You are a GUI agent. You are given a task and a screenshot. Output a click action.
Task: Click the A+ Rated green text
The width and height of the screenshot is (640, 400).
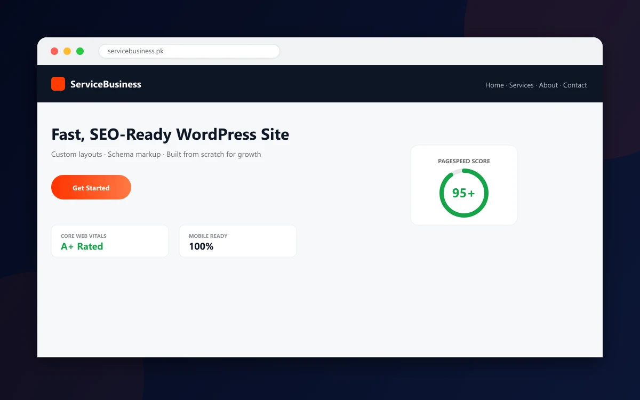coord(82,246)
